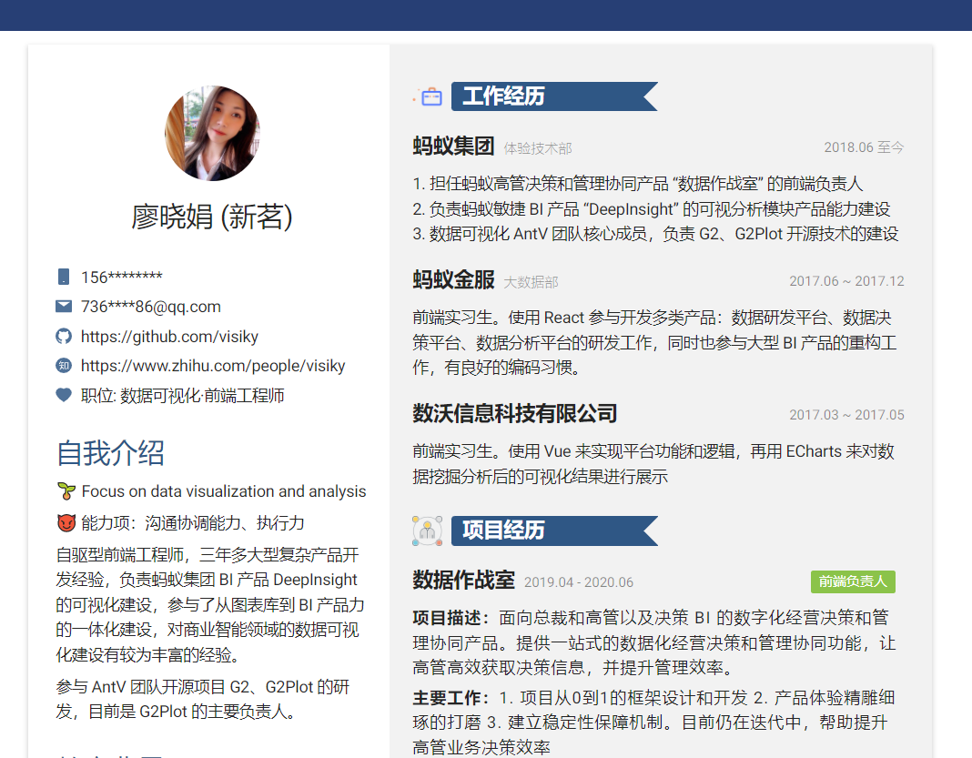This screenshot has height=758, width=972.
Task: Click the Zhihu 知 icon
Action: click(63, 366)
